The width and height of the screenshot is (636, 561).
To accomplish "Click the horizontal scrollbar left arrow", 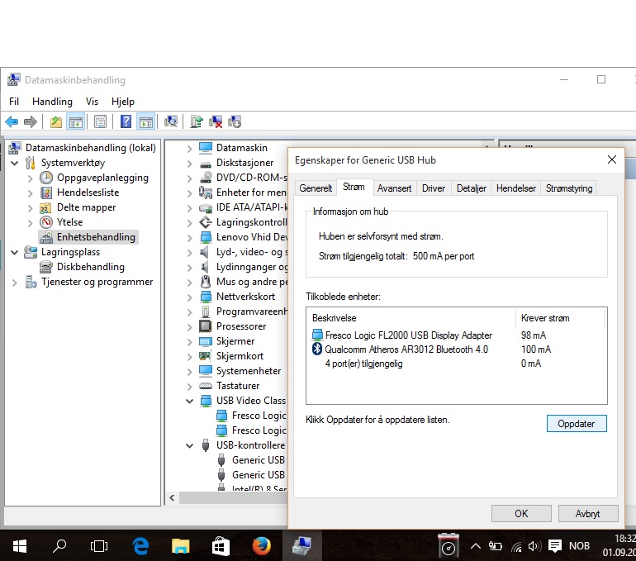I will [172, 497].
